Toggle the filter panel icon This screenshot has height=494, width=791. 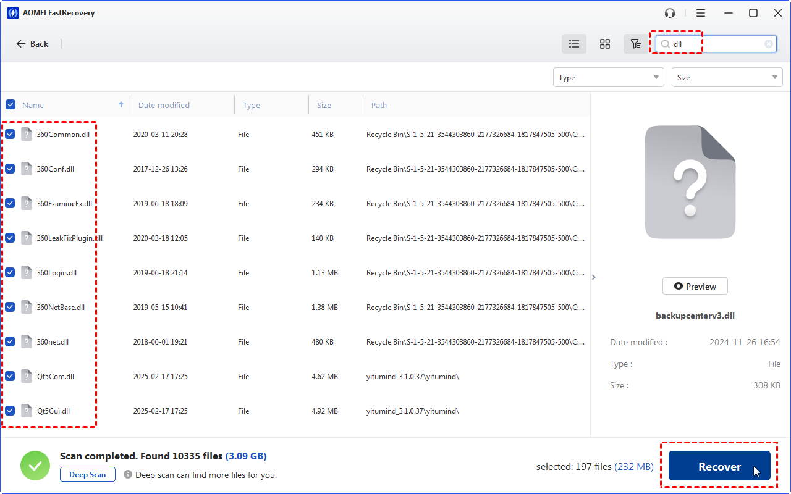pyautogui.click(x=635, y=44)
